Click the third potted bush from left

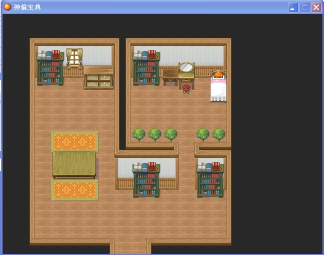(x=171, y=135)
